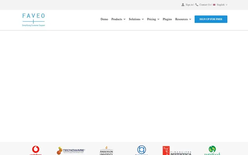Expand the Products chevron arrow

pyautogui.click(x=124, y=19)
